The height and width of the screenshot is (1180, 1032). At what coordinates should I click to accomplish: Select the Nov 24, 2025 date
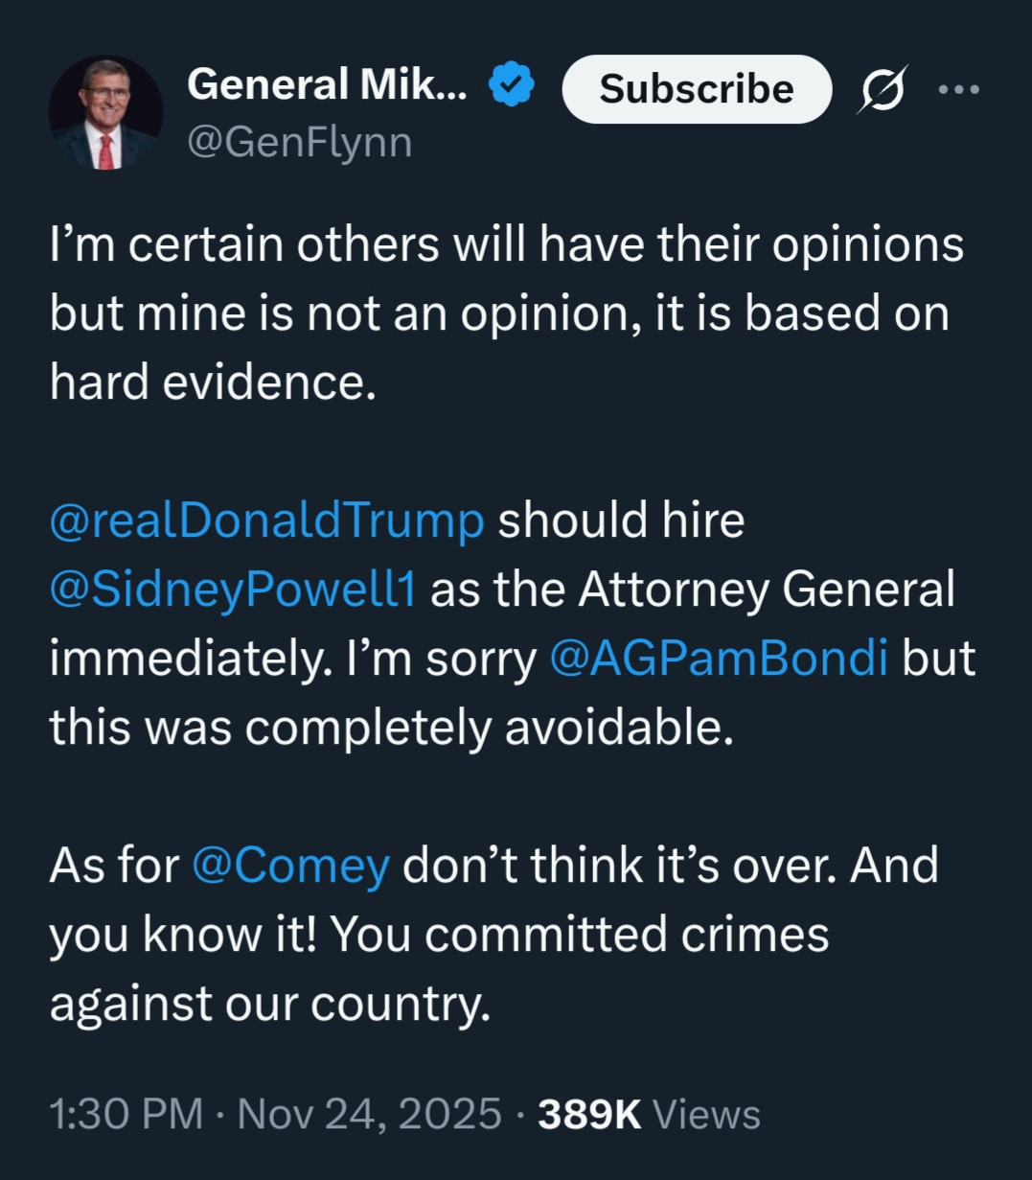[369, 1115]
